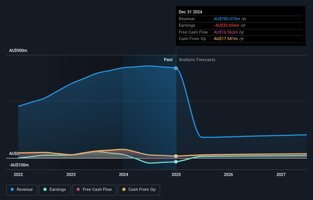This screenshot has height=200, width=313.
Task: Click the Dec 31 2024 tooltip date
Action: pyautogui.click(x=191, y=12)
